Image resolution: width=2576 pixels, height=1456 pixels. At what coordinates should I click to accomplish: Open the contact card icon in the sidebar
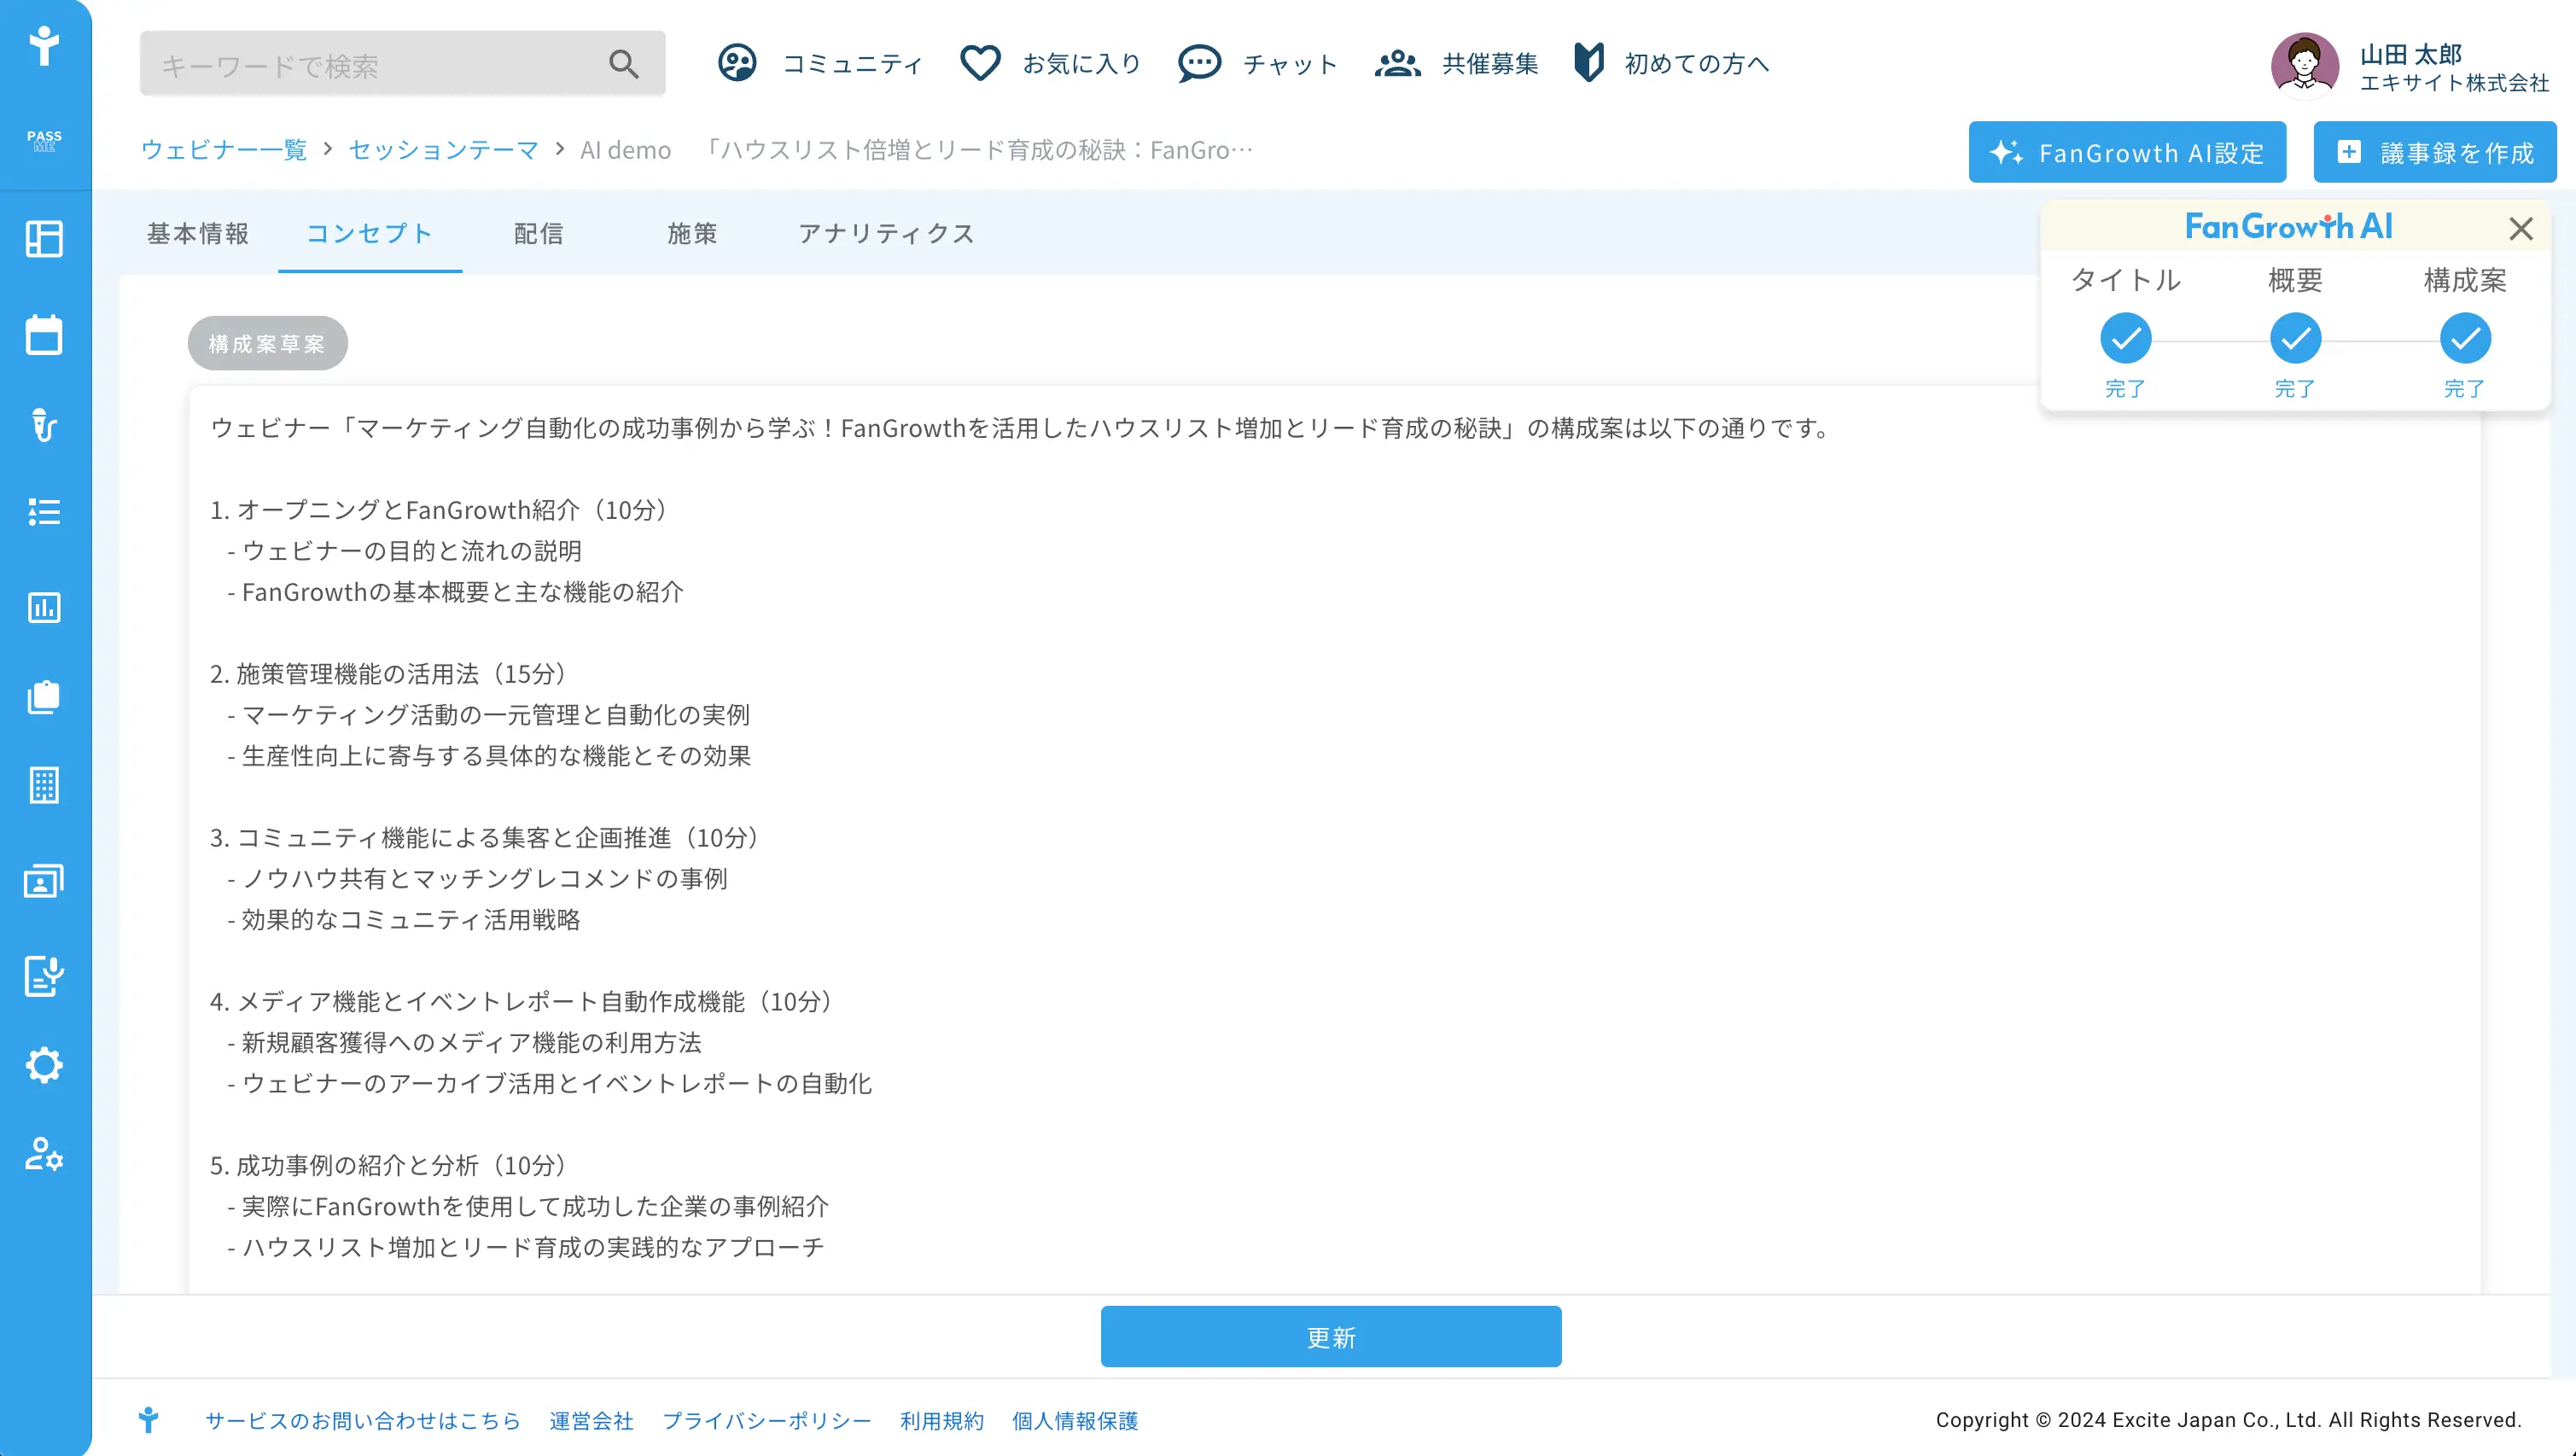[x=44, y=881]
